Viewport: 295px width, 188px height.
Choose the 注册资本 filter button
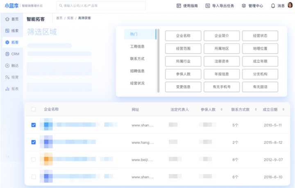(222, 61)
